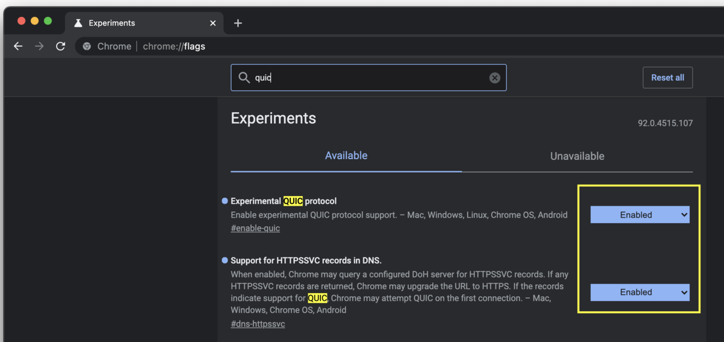The width and height of the screenshot is (724, 342).
Task: Open HTTPSSVC records Enabled dropdown
Action: point(640,292)
